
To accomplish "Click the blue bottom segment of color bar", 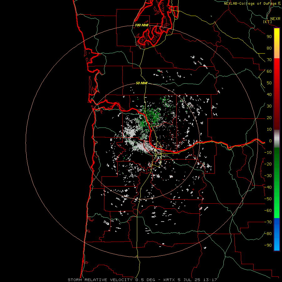I will point(277,234).
